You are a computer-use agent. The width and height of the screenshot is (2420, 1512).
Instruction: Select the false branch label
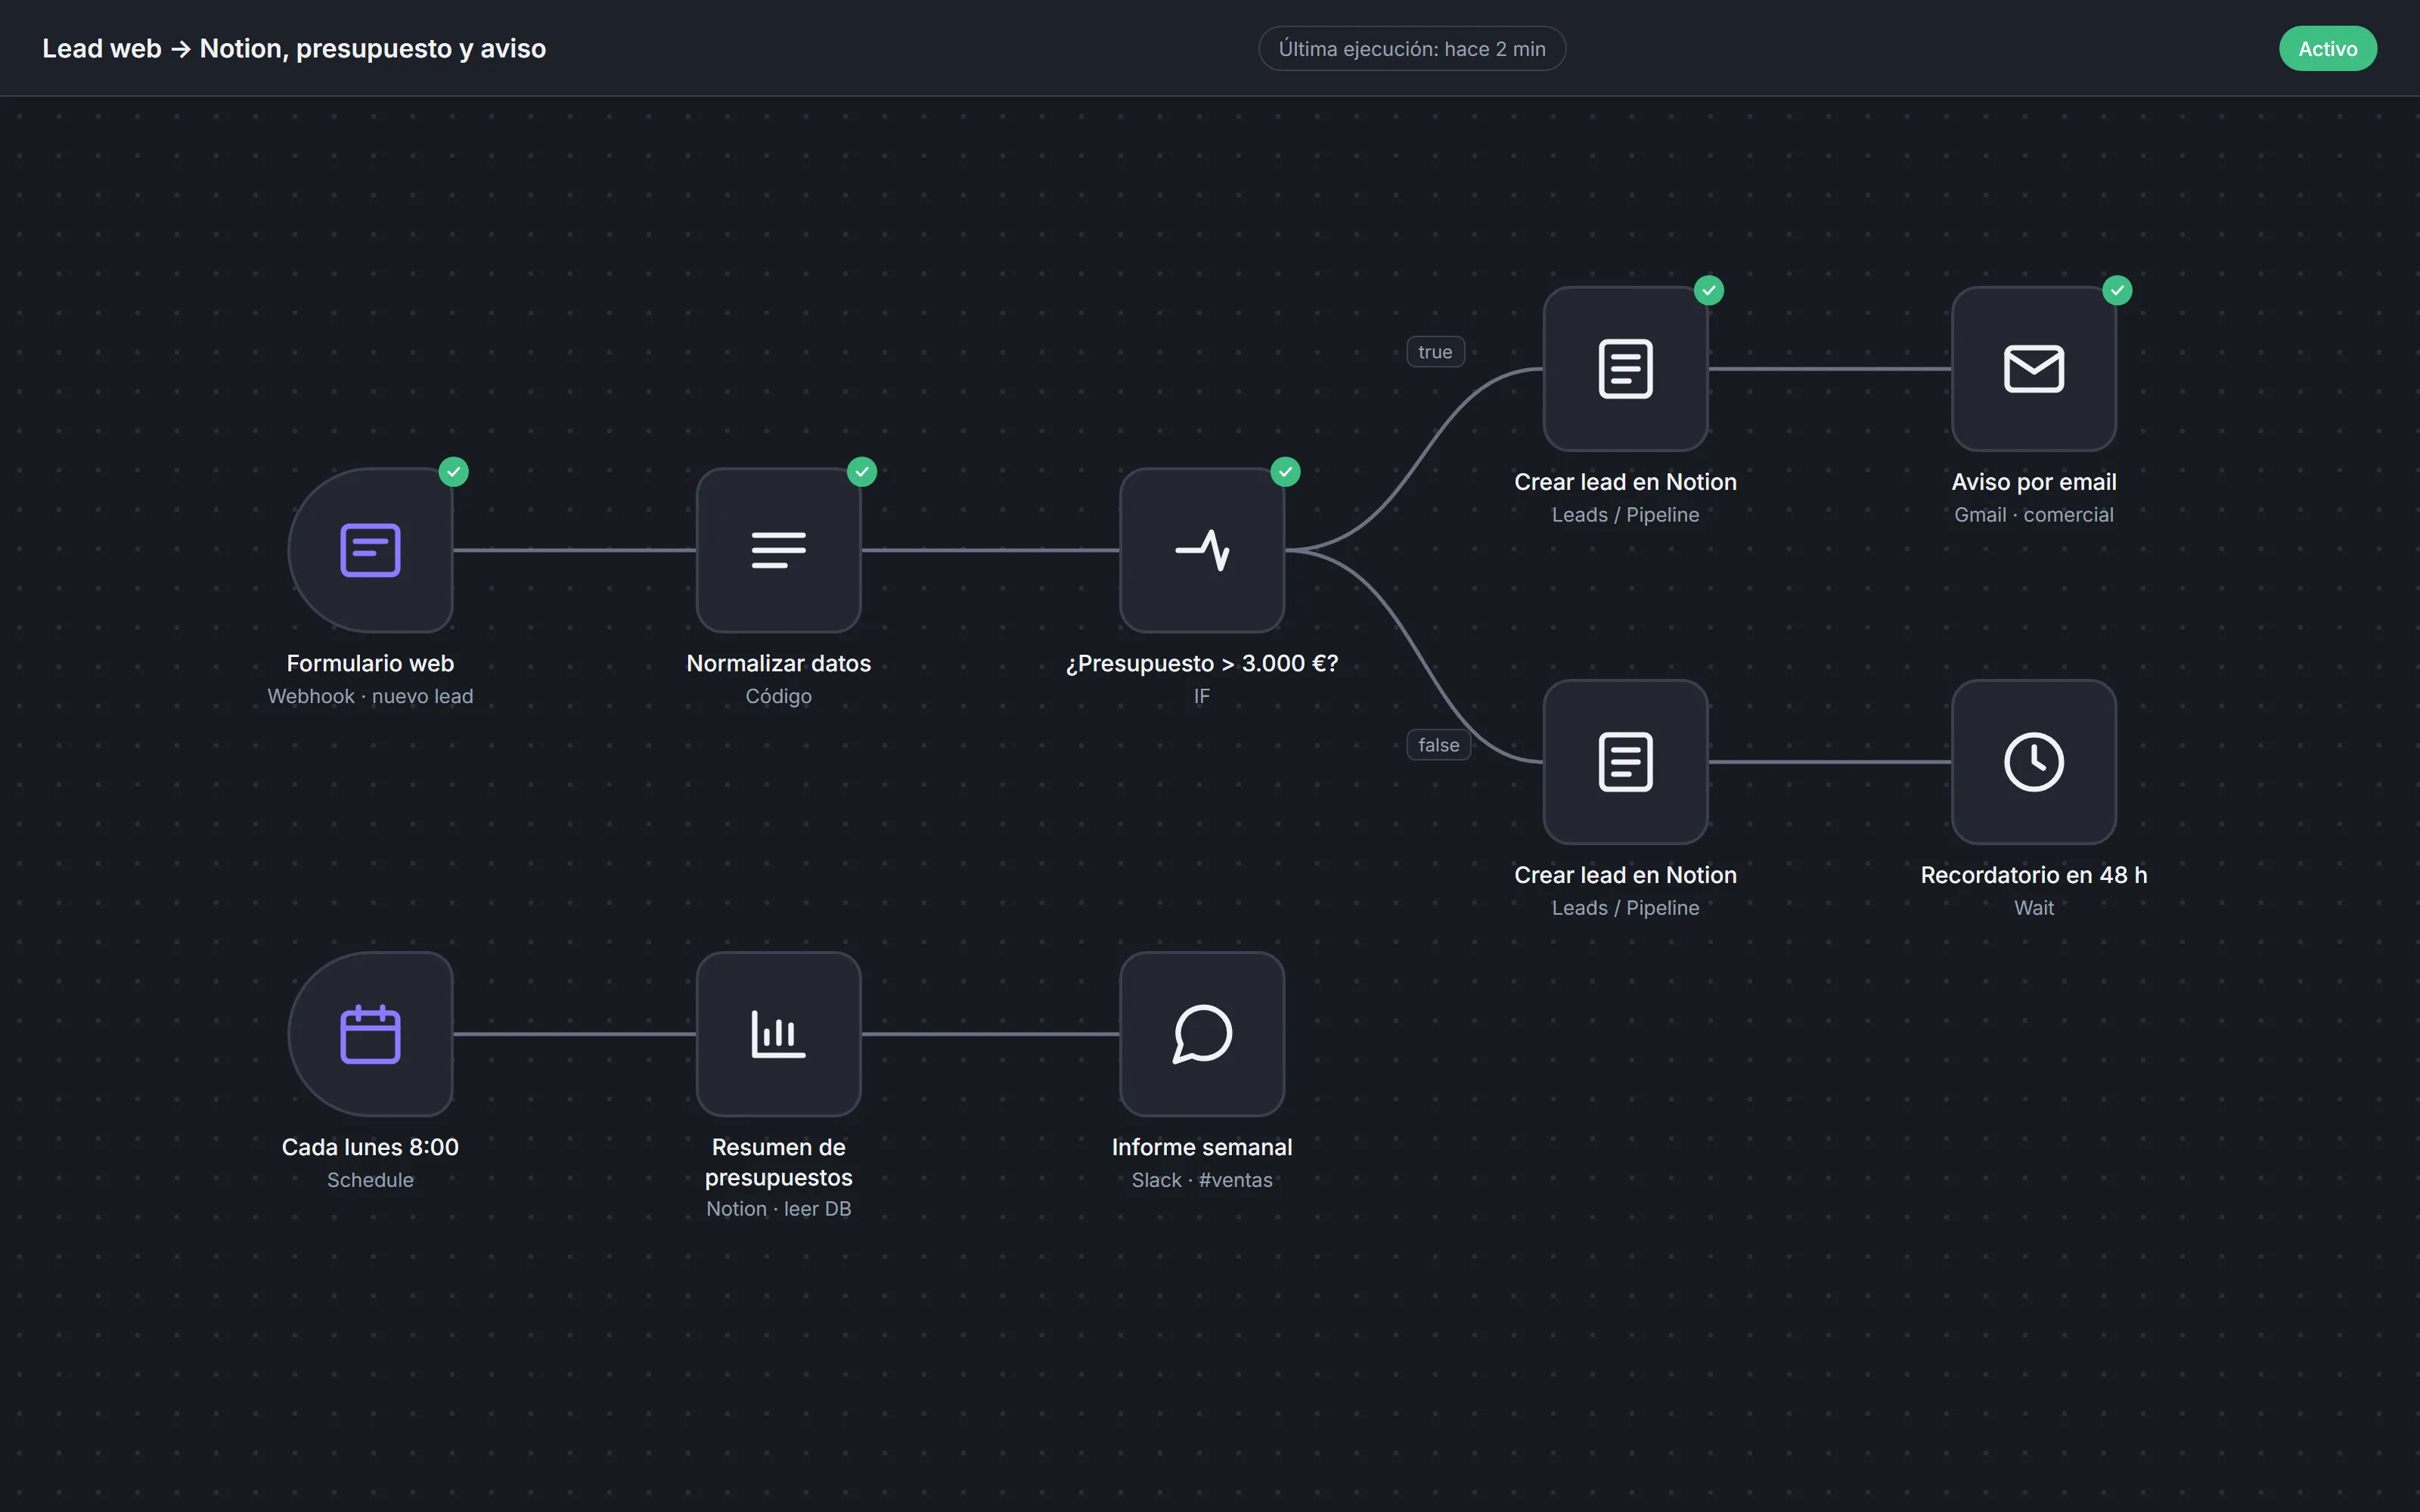tap(1438, 745)
